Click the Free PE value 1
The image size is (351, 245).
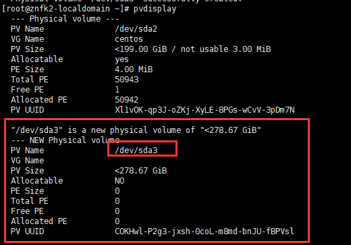click(x=117, y=90)
